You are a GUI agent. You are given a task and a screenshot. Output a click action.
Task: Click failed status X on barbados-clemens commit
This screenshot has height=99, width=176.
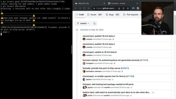click(122, 71)
